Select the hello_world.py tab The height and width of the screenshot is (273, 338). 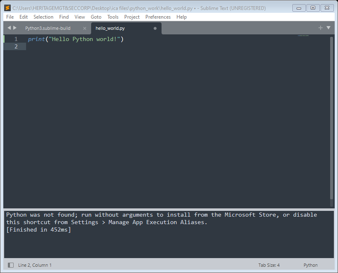pos(110,28)
